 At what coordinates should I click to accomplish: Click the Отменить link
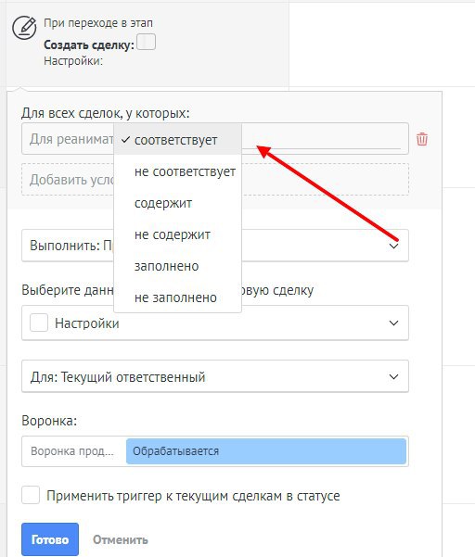[x=121, y=539]
